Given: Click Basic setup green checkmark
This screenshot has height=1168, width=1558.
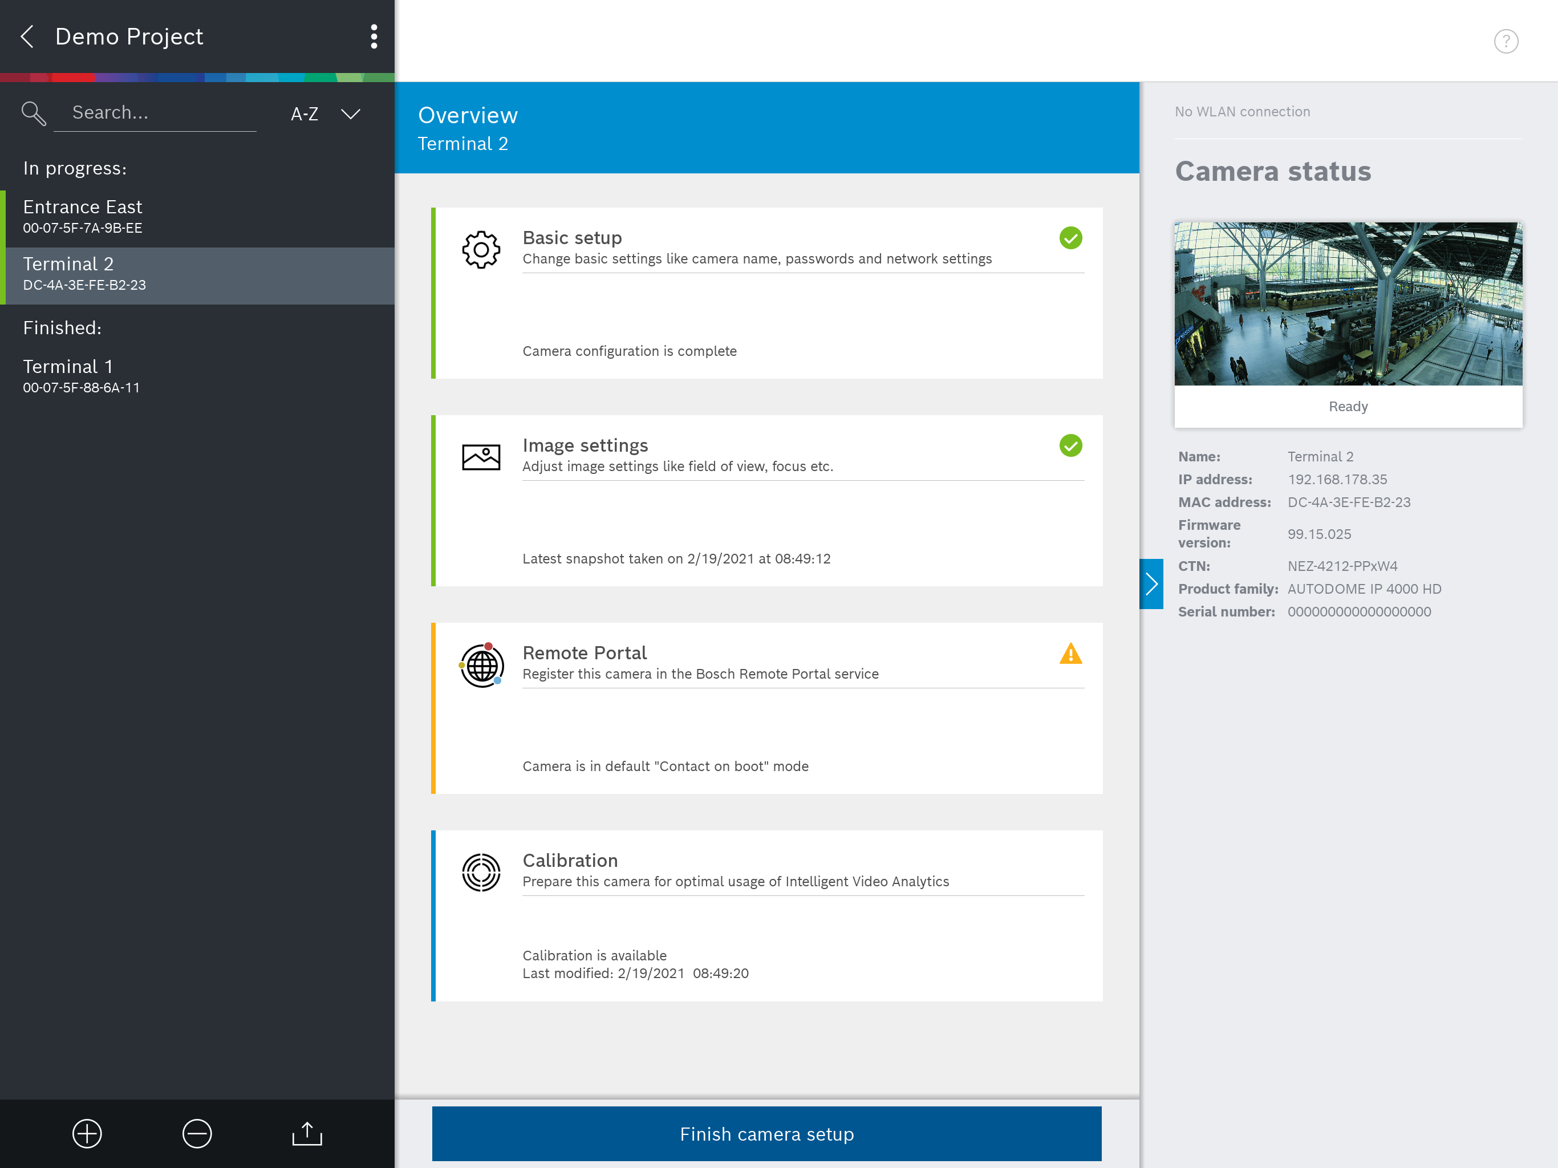Looking at the screenshot, I should point(1070,238).
